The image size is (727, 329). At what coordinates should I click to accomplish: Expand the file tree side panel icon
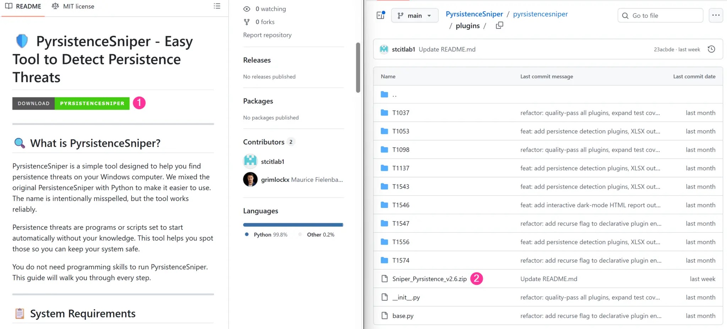point(381,15)
